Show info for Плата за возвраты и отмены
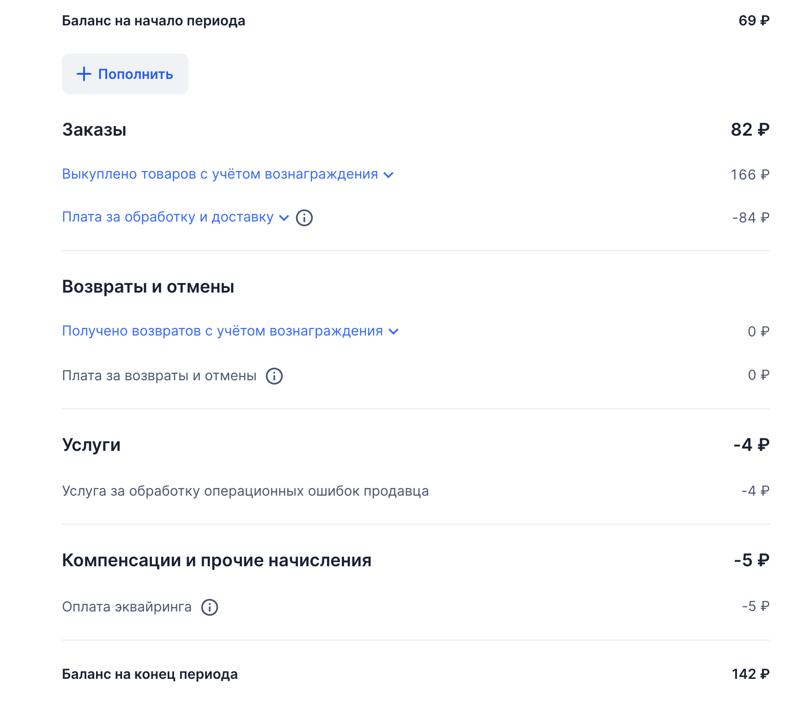The height and width of the screenshot is (707, 786). click(x=274, y=376)
